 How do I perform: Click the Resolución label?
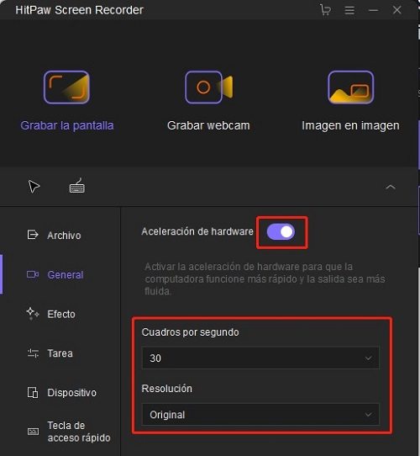point(166,389)
